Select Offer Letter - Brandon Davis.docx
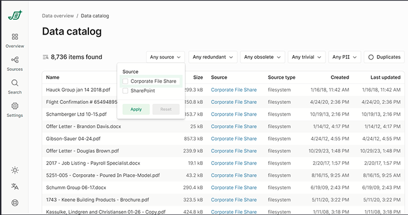The width and height of the screenshot is (408, 215). (83, 127)
